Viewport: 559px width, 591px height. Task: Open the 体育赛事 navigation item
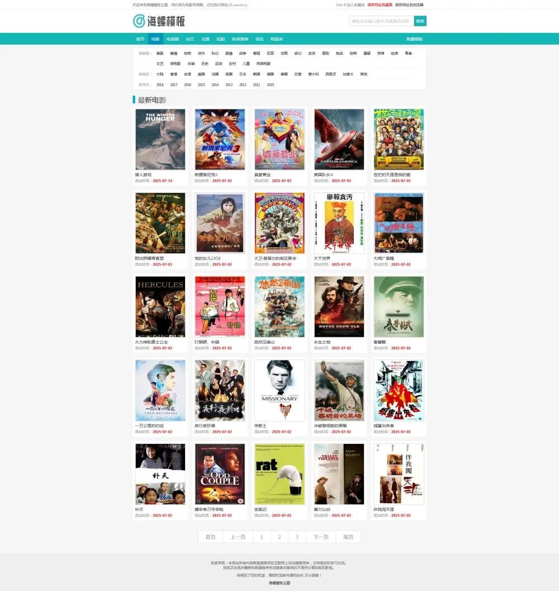coord(240,39)
